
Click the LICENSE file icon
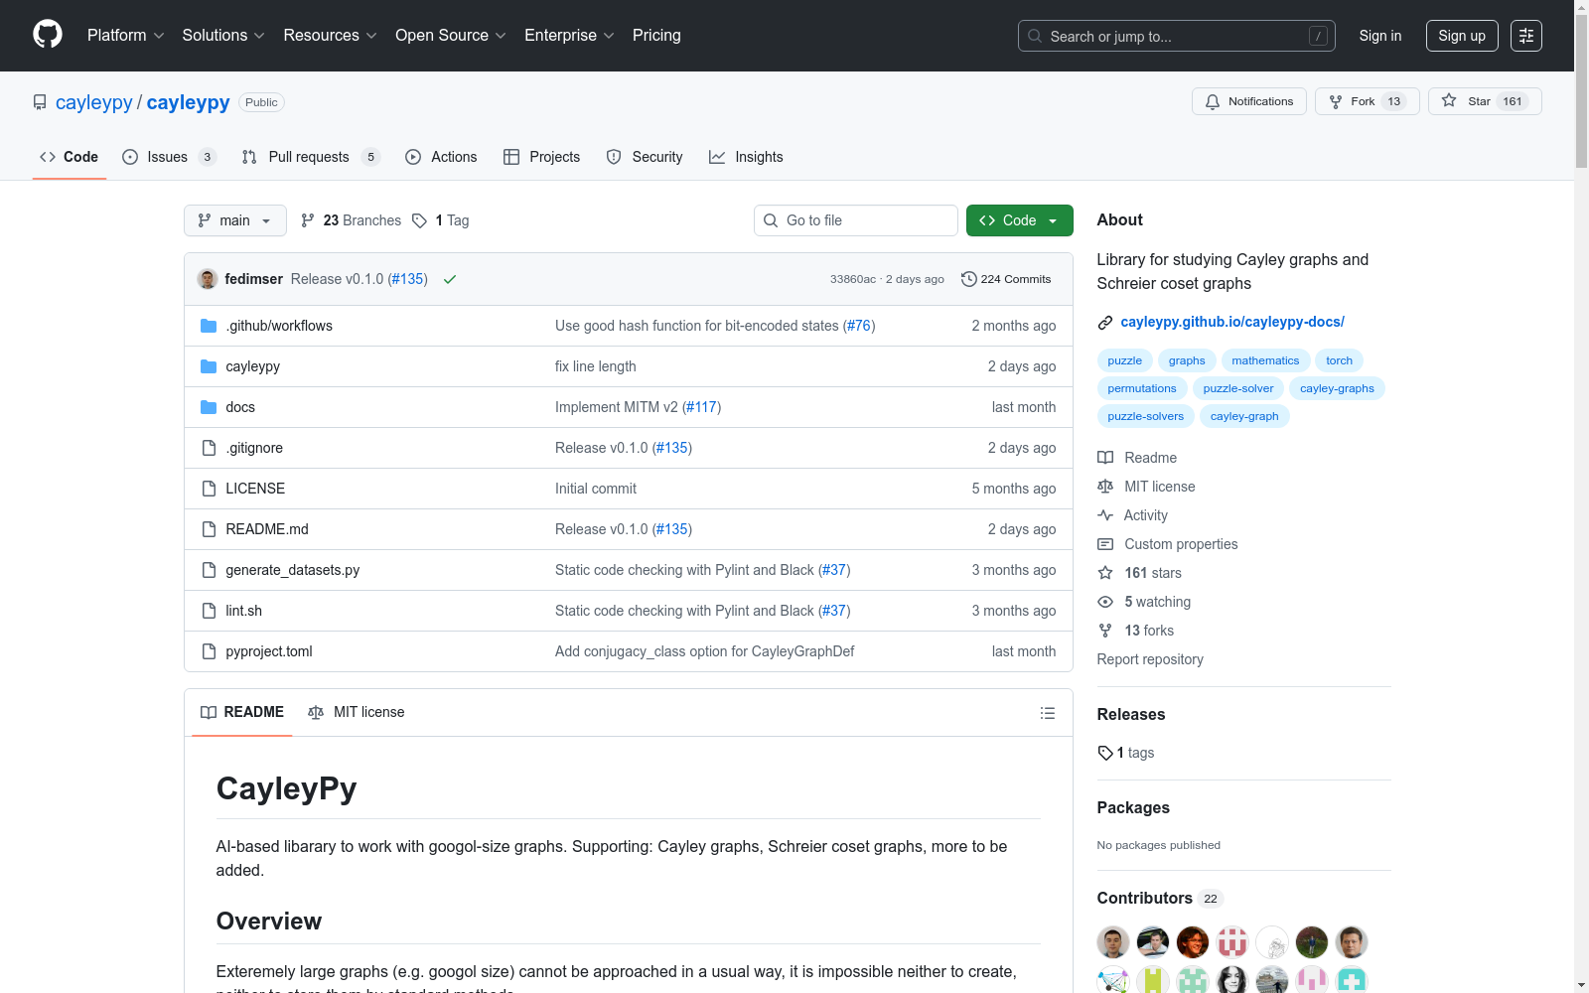[x=209, y=489]
